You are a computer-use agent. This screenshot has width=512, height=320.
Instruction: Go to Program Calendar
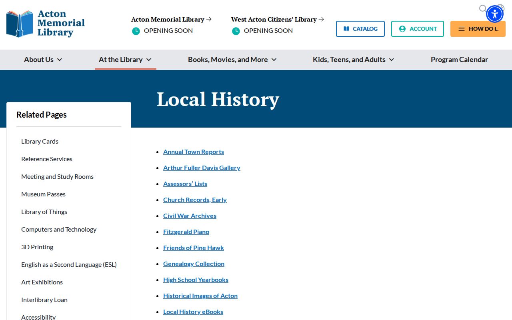point(459,60)
